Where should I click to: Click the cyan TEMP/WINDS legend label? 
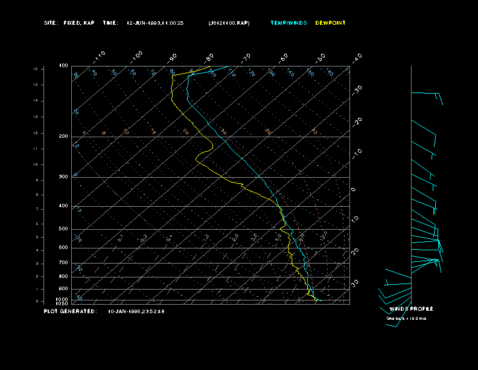click(288, 23)
